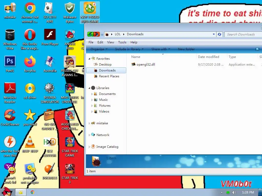The height and width of the screenshot is (196, 262).
Task: Launch 'chrome but normal' desktop shortcut
Action: [x=30, y=13]
